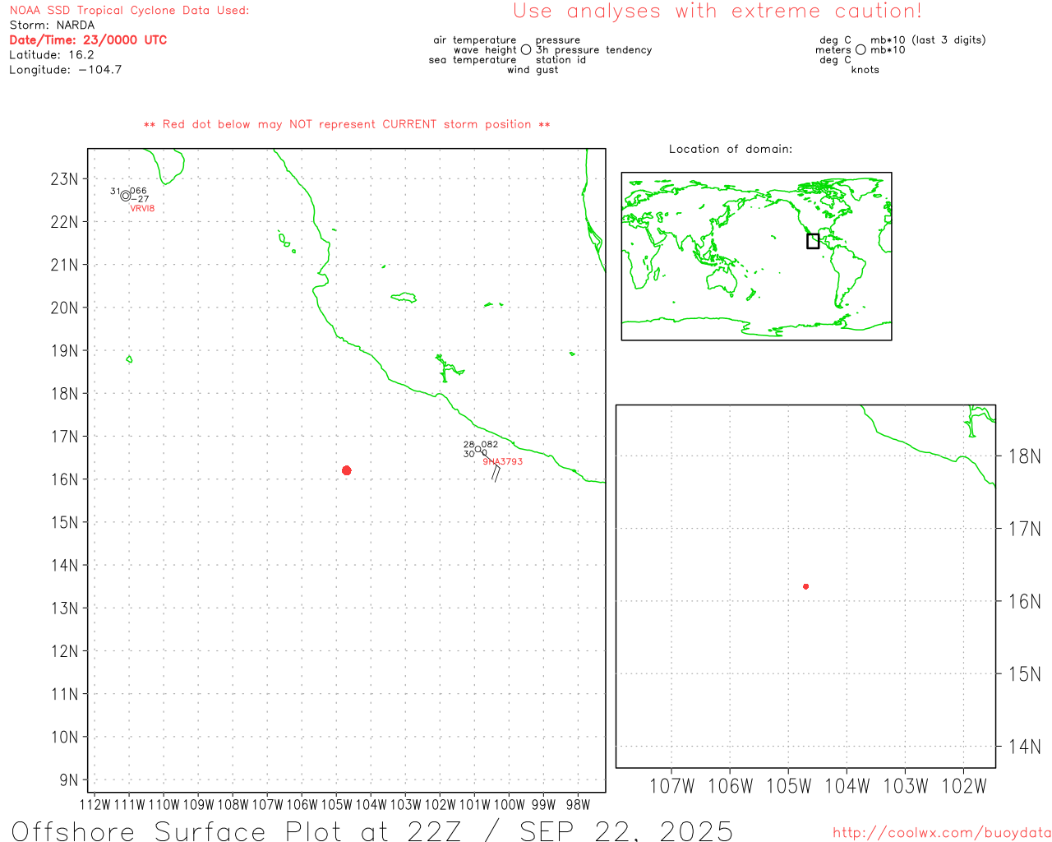Click the small red dot on zoomed map
The height and width of the screenshot is (842, 1052).
point(805,586)
